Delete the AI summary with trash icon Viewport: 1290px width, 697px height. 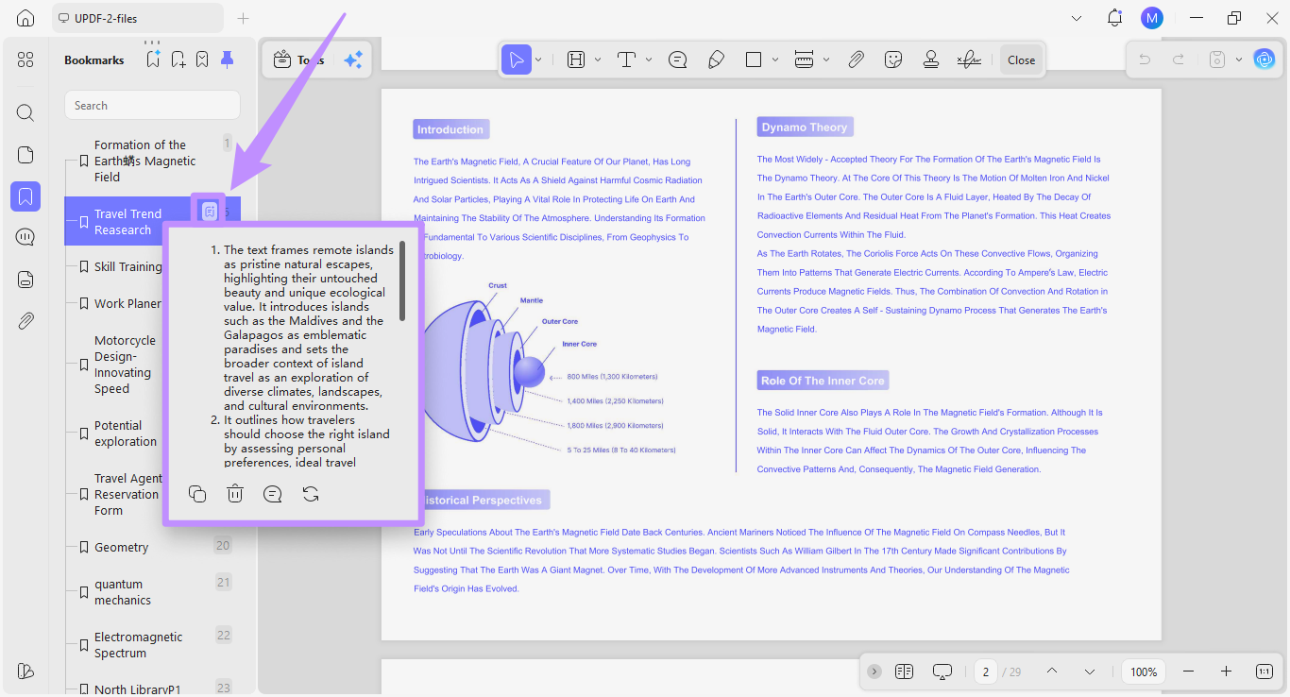tap(235, 494)
